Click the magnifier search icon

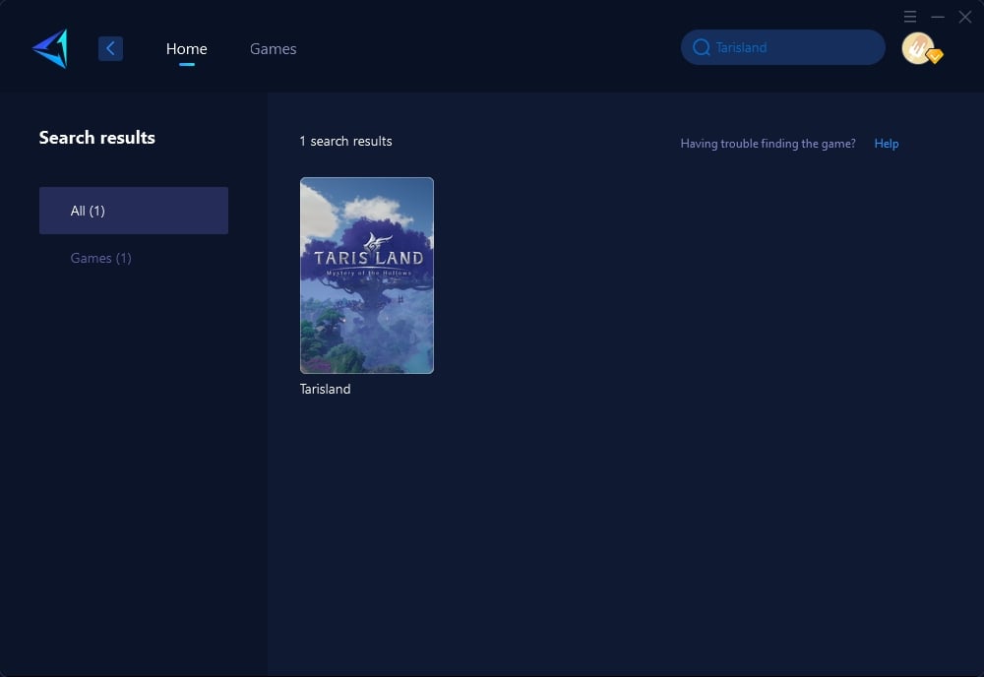tap(701, 47)
